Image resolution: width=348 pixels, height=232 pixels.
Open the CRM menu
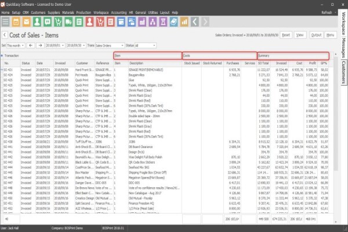click(26, 13)
